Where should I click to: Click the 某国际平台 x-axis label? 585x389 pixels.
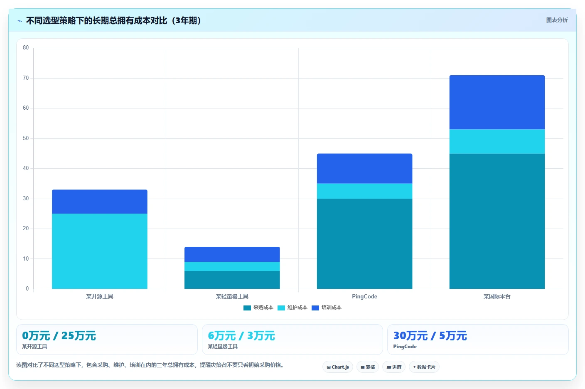pos(497,297)
